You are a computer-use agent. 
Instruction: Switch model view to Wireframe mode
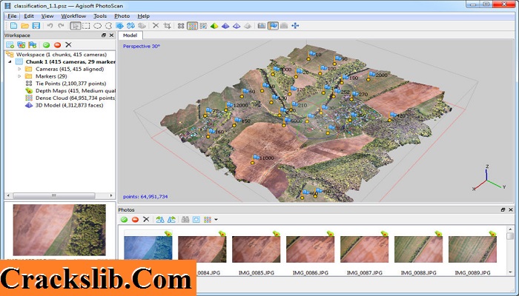pyautogui.click(x=237, y=26)
